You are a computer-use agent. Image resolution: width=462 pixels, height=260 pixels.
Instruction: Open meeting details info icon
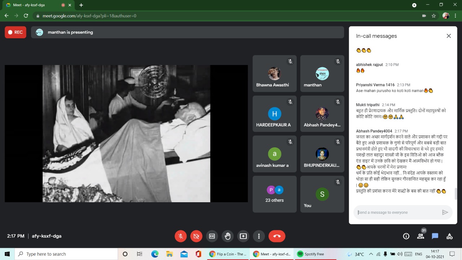pyautogui.click(x=406, y=236)
